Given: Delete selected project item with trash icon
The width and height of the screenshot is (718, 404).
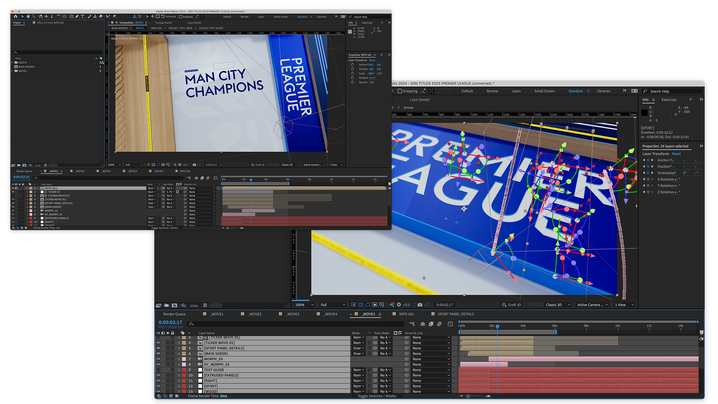Looking at the screenshot, I should coord(205,305).
